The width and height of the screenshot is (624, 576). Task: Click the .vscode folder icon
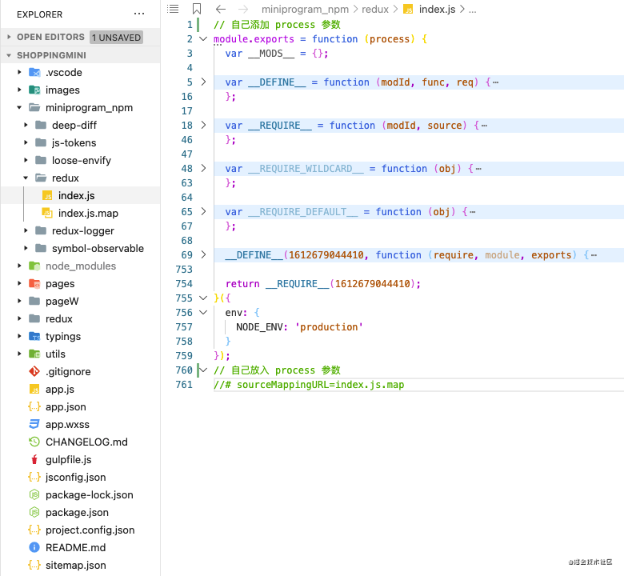pos(34,73)
